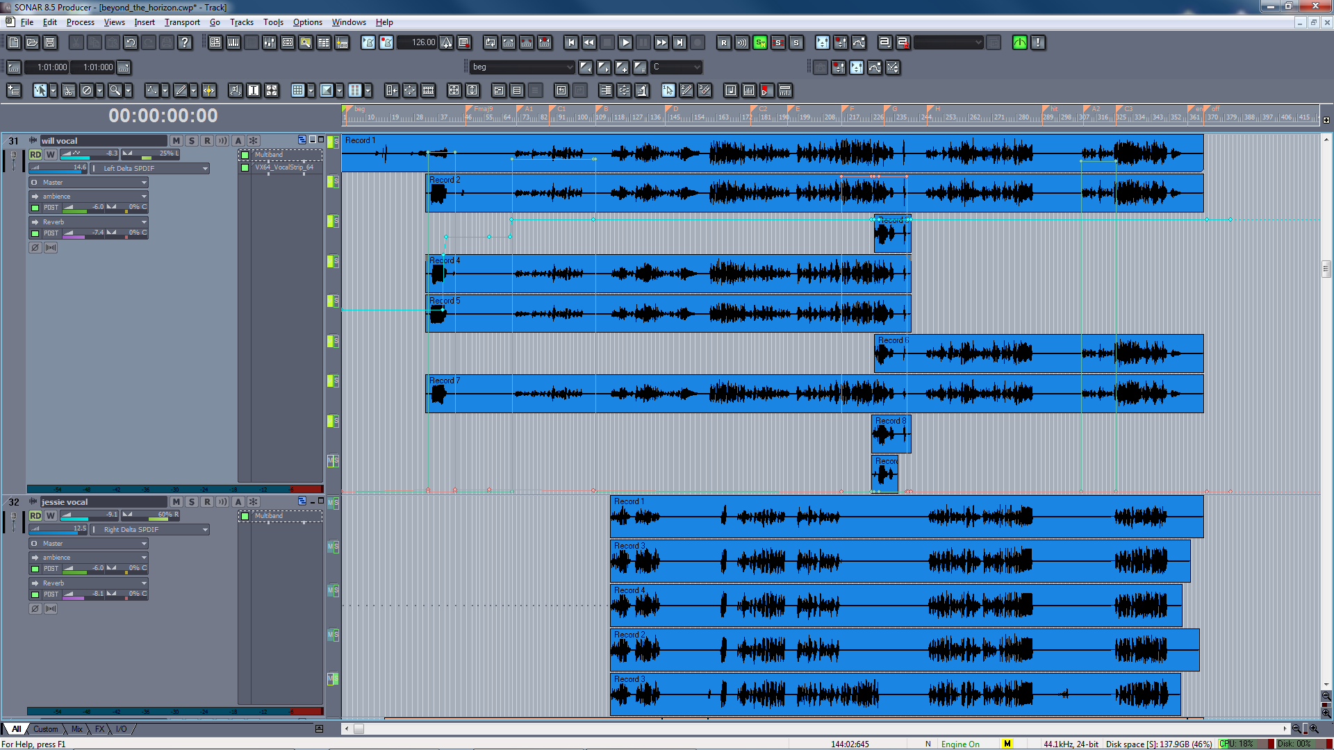Toggle stereo interleave on jessie vocal track
Image resolution: width=1334 pixels, height=750 pixels.
(x=51, y=608)
